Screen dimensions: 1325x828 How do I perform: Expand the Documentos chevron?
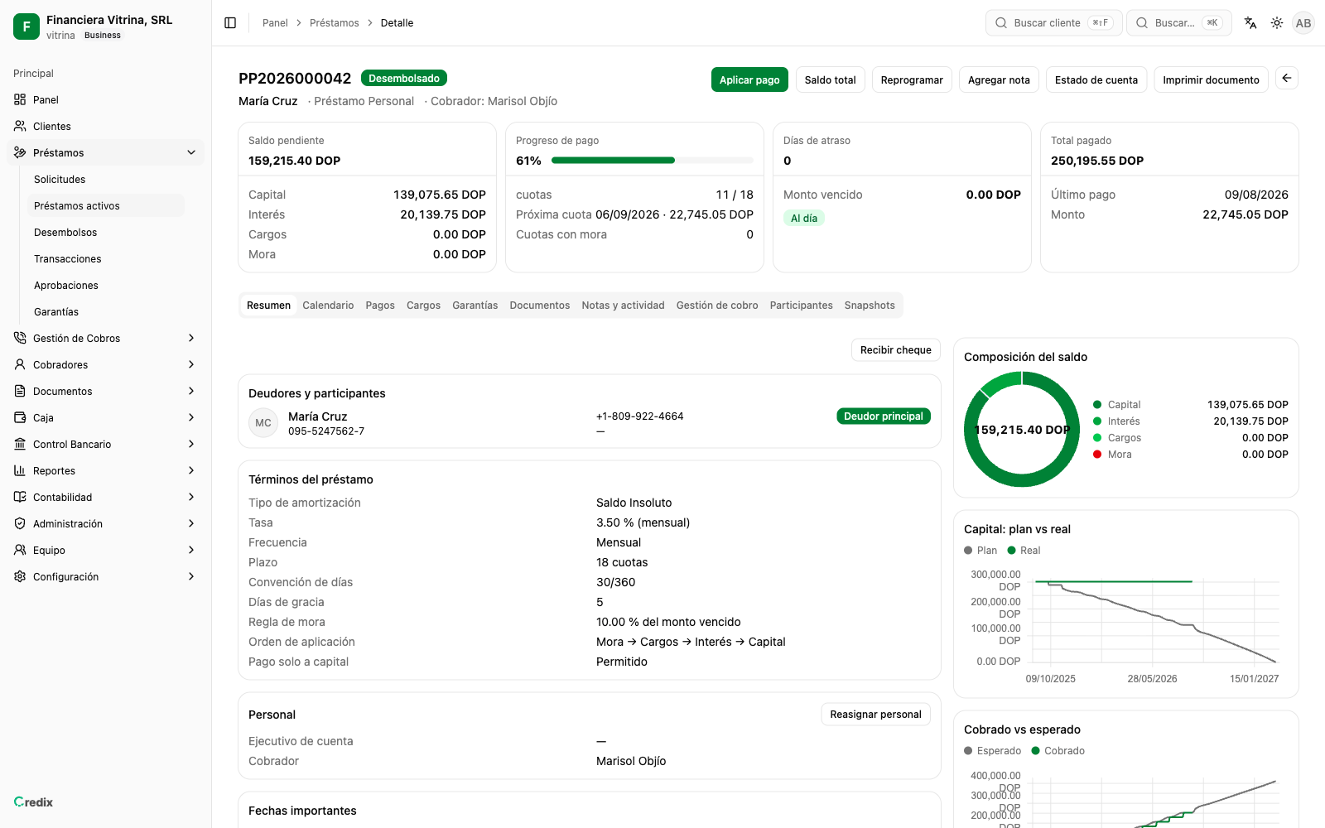pos(191,391)
